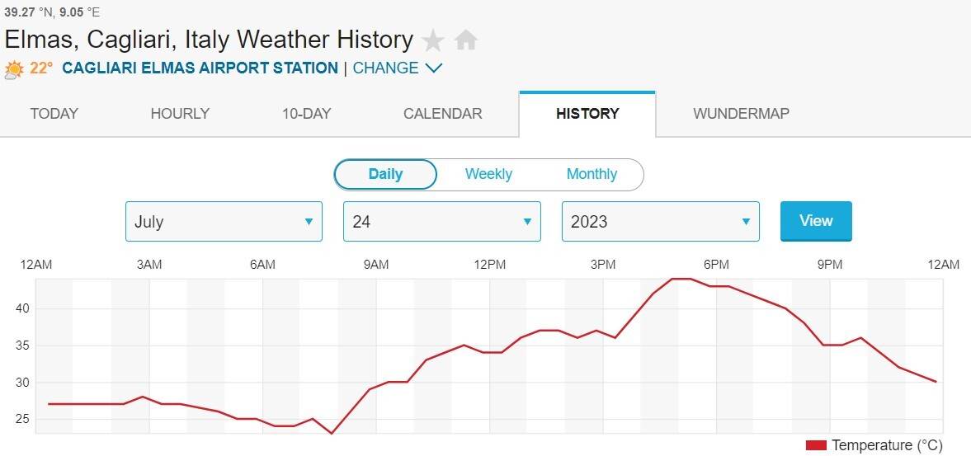Switch to the Weekly view
The image size is (971, 456).
[x=488, y=174]
